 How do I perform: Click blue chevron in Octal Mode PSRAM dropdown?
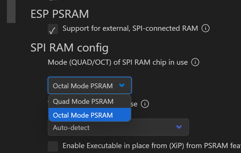coord(122,85)
